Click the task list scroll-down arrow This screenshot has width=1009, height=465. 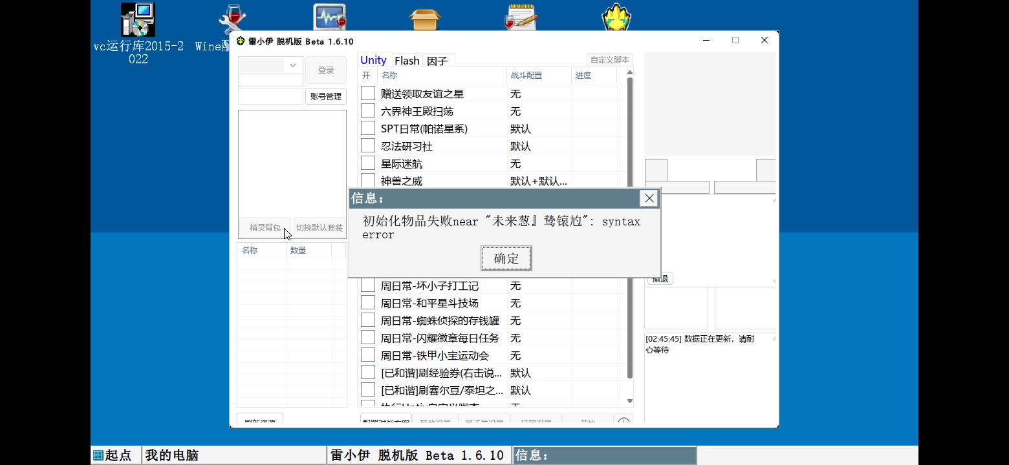point(629,400)
